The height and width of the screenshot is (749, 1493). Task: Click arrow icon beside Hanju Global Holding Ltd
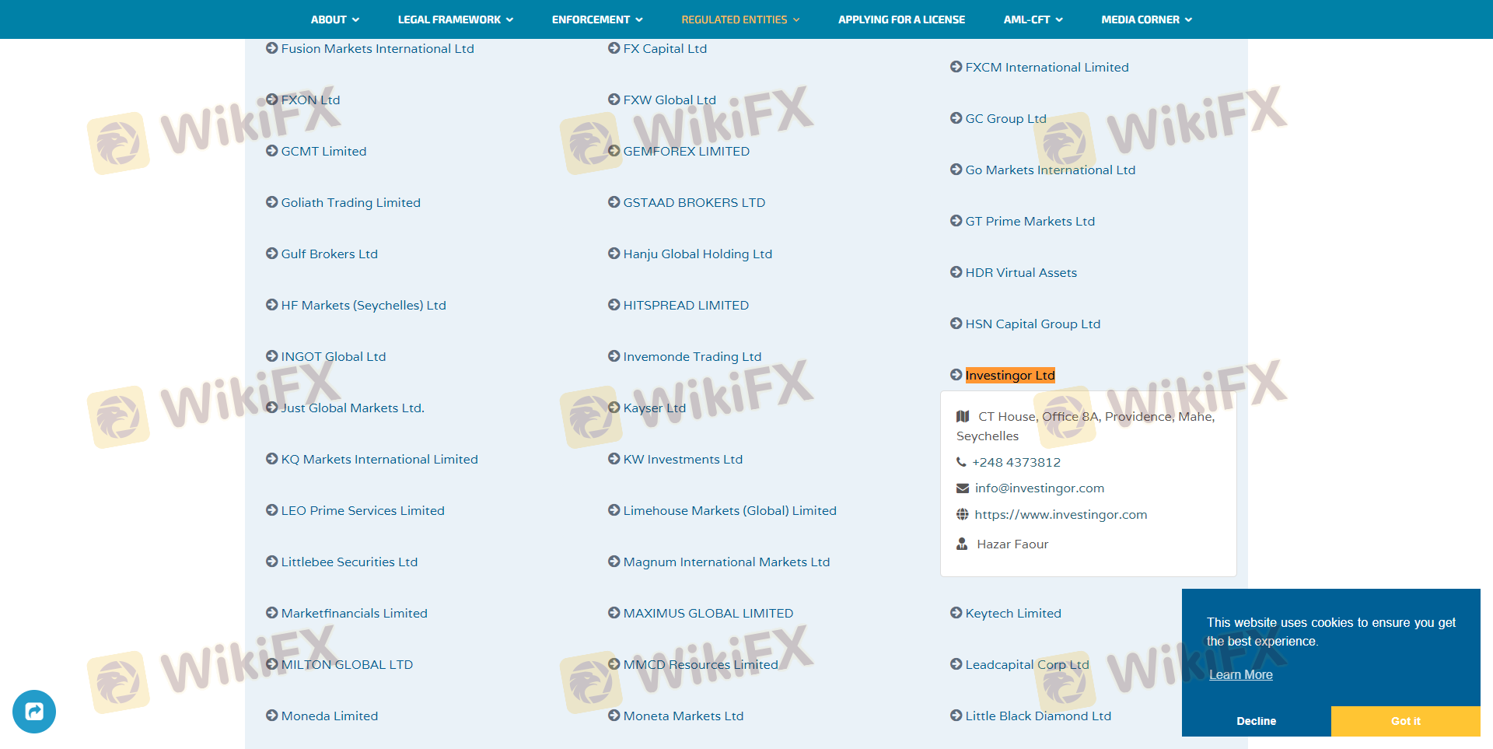tap(614, 254)
